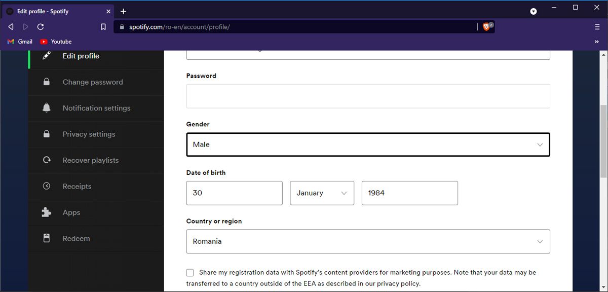The width and height of the screenshot is (608, 292).
Task: Click the page's vertical scrollbar thumb
Action: point(603,141)
